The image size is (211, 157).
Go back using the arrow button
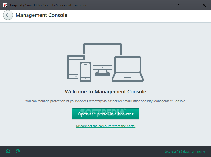[x=8, y=15]
